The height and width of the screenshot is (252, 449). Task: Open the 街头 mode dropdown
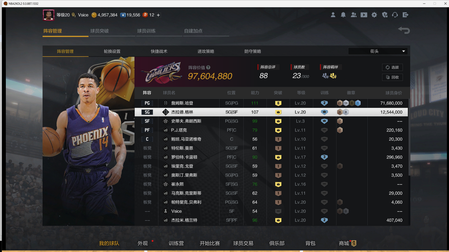coord(377,51)
